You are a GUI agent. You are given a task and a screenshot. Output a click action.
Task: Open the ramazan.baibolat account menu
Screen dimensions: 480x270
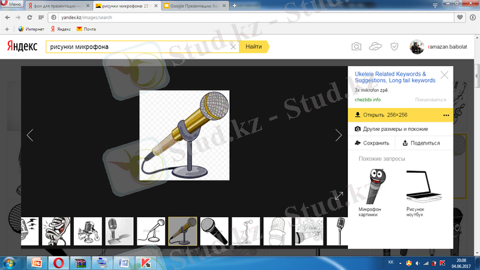(440, 46)
